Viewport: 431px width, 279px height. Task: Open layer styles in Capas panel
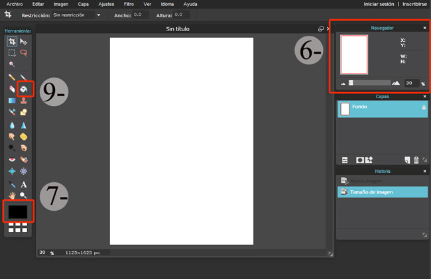369,160
